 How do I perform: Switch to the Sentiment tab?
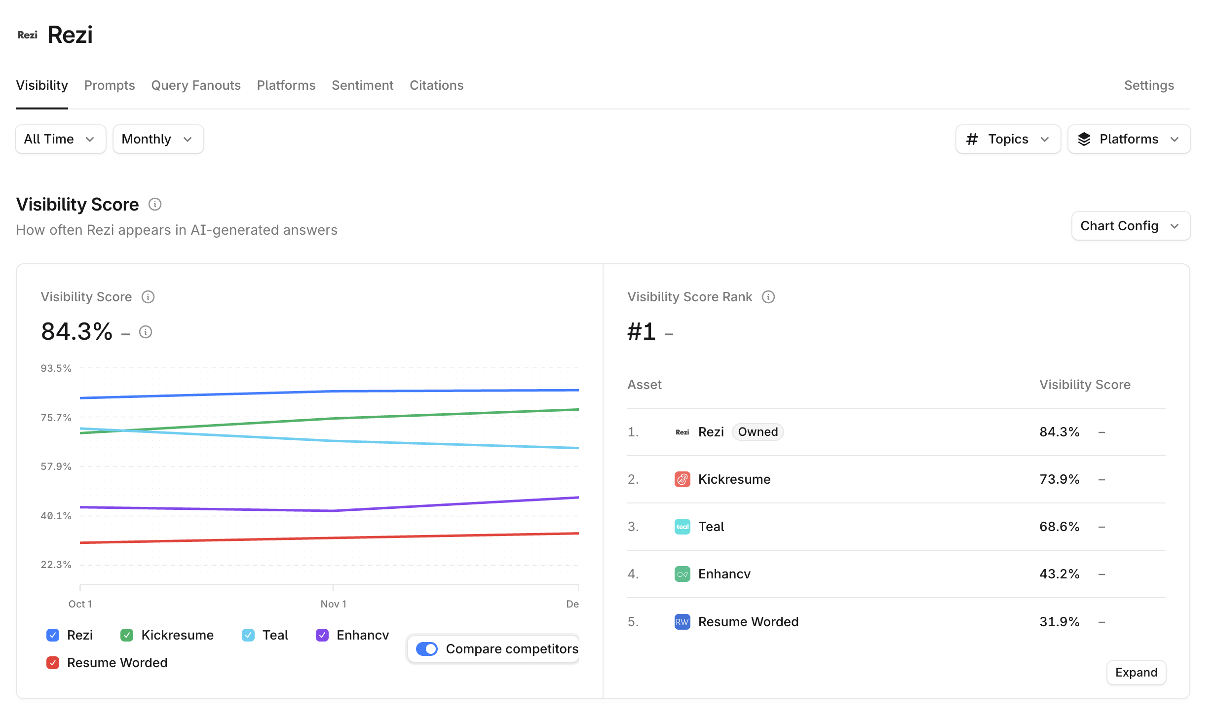[x=362, y=85]
